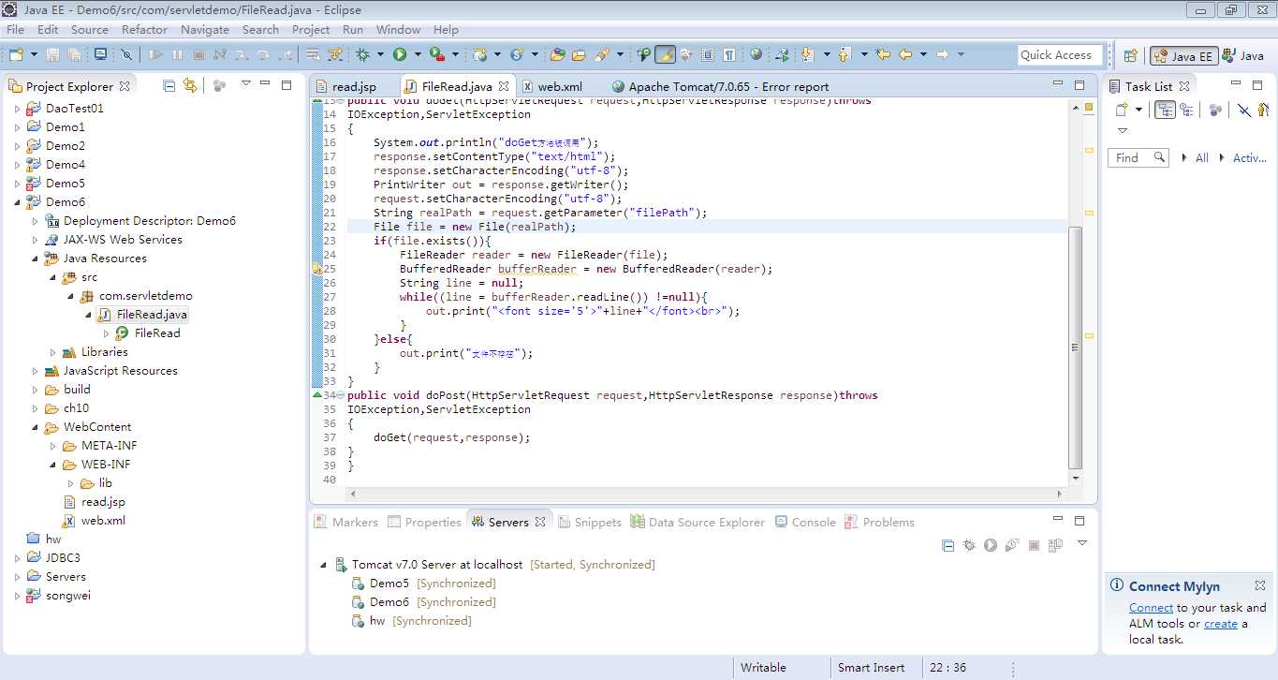Click Skip All Breakpoints icon
1278x680 pixels.
tap(126, 54)
